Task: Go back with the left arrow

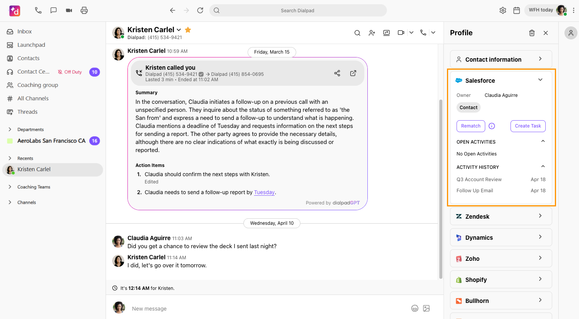Action: pyautogui.click(x=173, y=10)
